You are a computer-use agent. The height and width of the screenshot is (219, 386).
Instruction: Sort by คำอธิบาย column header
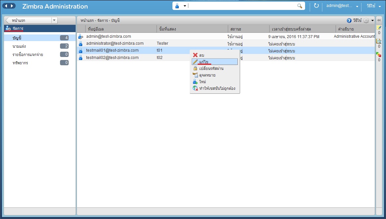click(355, 29)
